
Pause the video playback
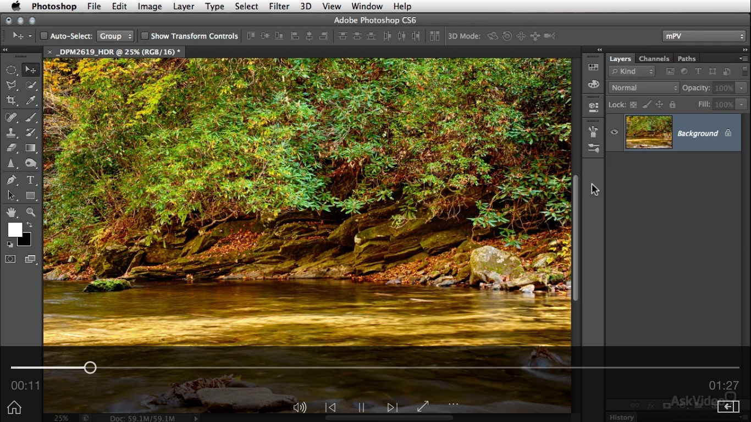click(361, 407)
